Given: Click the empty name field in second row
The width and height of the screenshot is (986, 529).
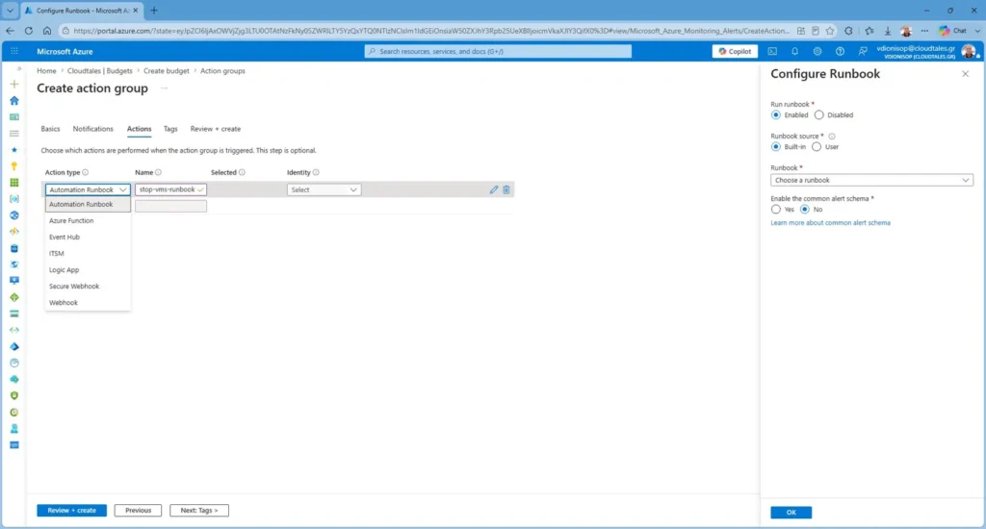Looking at the screenshot, I should (x=170, y=206).
